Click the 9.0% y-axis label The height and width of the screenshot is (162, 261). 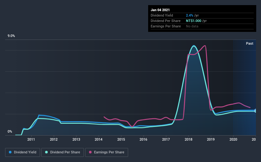point(11,36)
